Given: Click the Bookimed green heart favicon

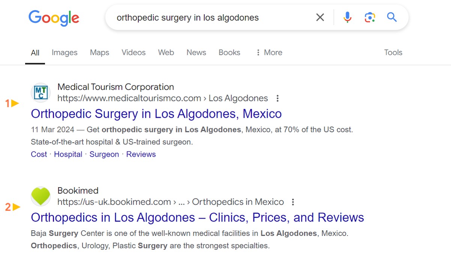Looking at the screenshot, I should 41,196.
